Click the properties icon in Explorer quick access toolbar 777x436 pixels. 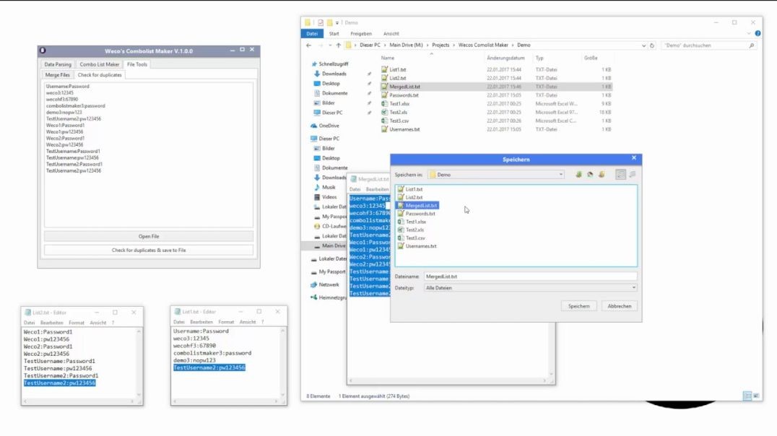320,23
